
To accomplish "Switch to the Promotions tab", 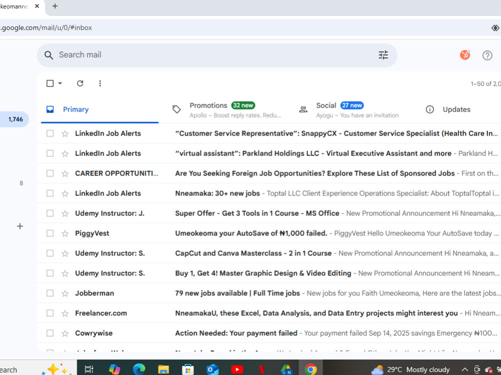I will click(227, 109).
